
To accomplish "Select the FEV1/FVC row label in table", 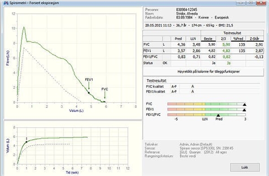I will pyautogui.click(x=150, y=57).
